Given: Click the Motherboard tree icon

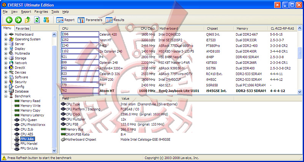Looking at the screenshot, I should (x=11, y=35).
